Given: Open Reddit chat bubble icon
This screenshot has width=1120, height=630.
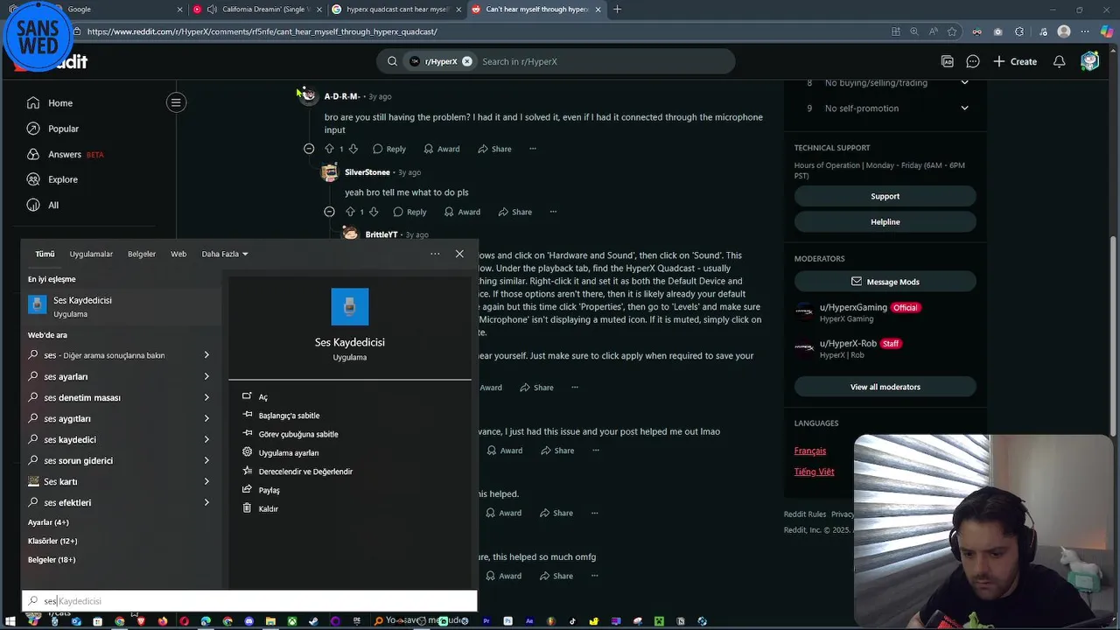Looking at the screenshot, I should 973,61.
